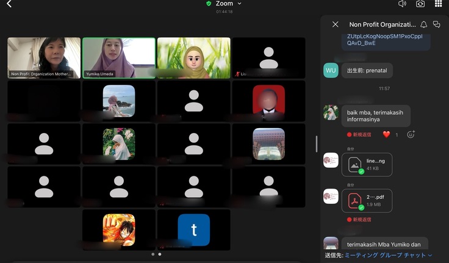
Task: Open the line...ng image attachment
Action: pos(366,164)
